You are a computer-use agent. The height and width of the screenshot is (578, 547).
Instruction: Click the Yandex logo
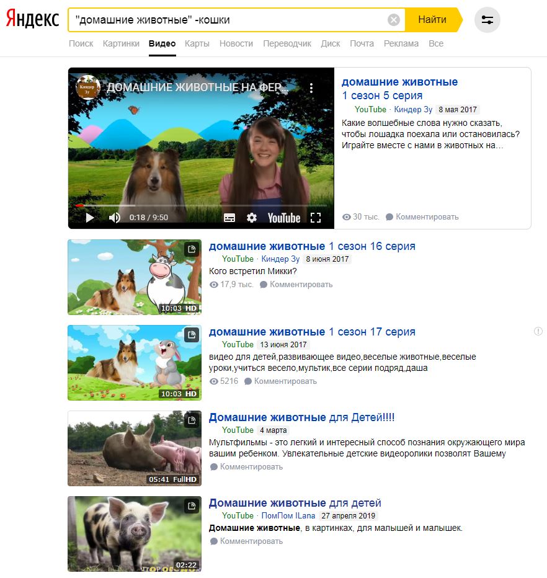point(33,19)
